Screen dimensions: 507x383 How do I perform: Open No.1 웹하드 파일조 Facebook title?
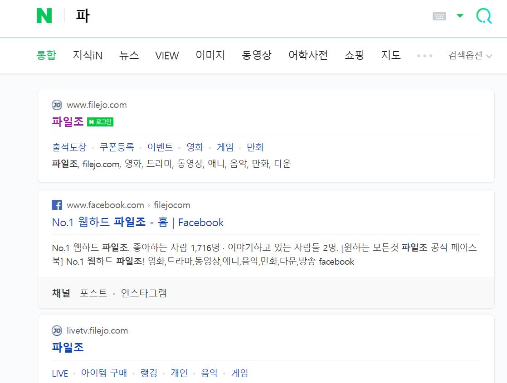(138, 223)
